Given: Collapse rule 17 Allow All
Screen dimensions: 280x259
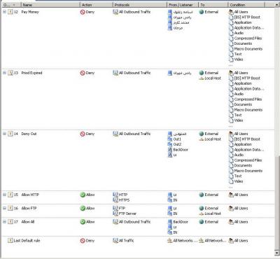Looking at the screenshot, I should (4, 222).
